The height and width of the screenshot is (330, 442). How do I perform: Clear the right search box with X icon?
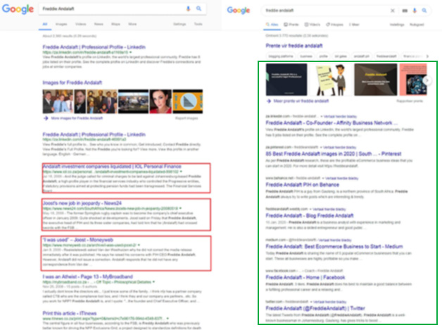point(392,11)
